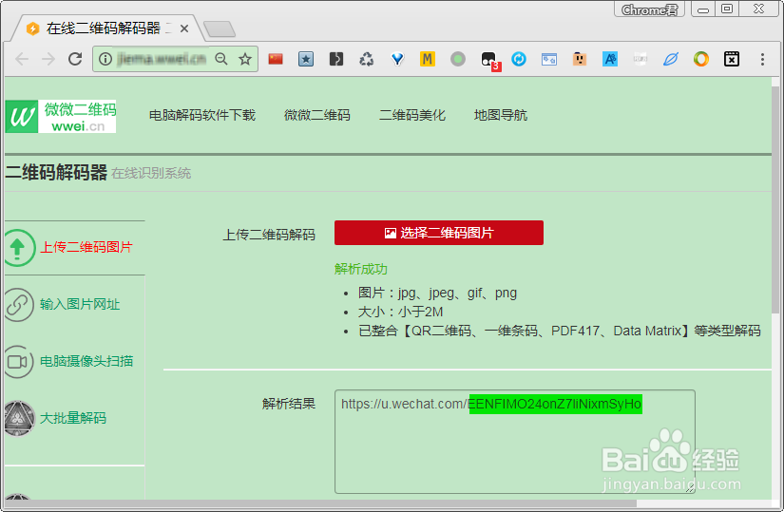The width and height of the screenshot is (784, 512).
Task: Click the red 选择二维码图片 button
Action: pyautogui.click(x=439, y=233)
